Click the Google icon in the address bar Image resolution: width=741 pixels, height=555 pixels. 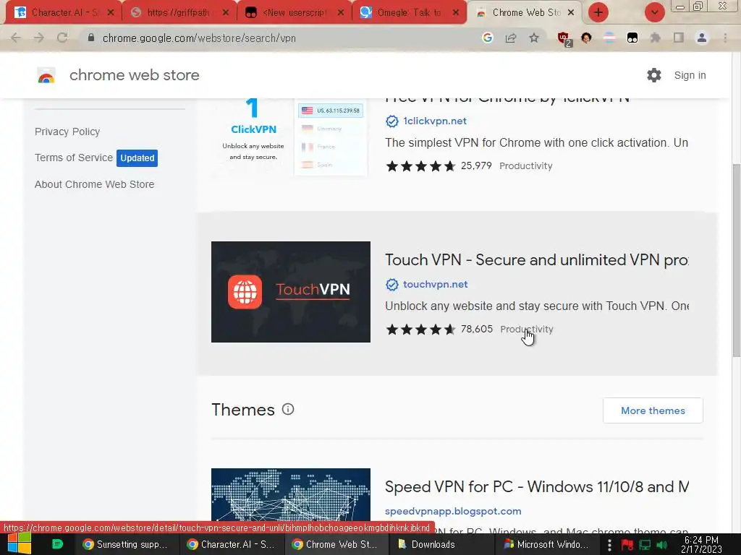[487, 38]
